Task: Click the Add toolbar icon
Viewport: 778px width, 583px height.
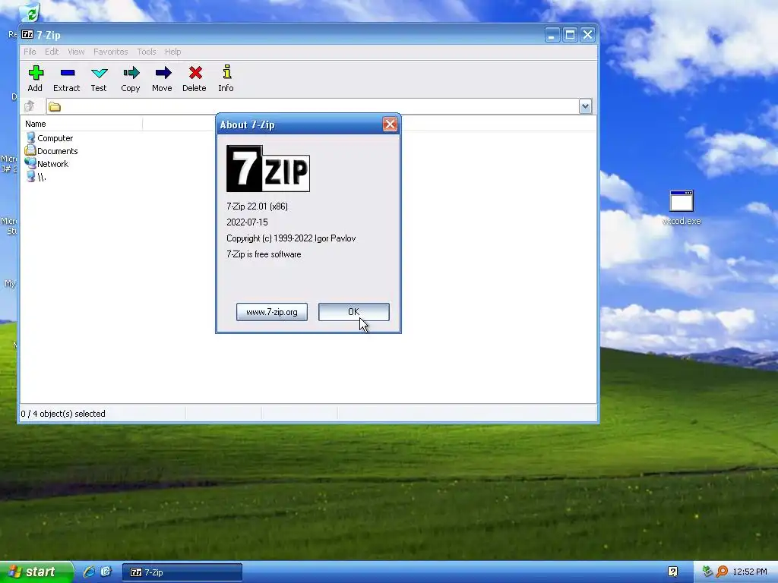Action: (35, 78)
